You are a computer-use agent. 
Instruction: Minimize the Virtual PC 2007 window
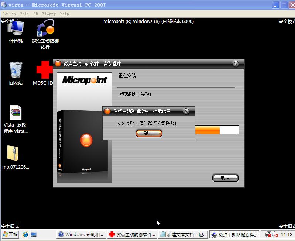pyautogui.click(x=275, y=5)
